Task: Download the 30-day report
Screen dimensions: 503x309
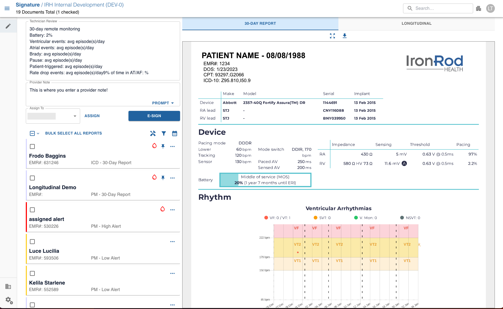Action: coord(345,36)
